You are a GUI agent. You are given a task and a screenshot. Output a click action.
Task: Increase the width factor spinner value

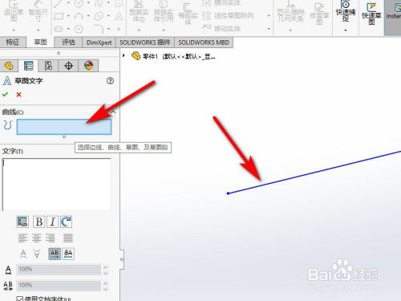(x=106, y=267)
